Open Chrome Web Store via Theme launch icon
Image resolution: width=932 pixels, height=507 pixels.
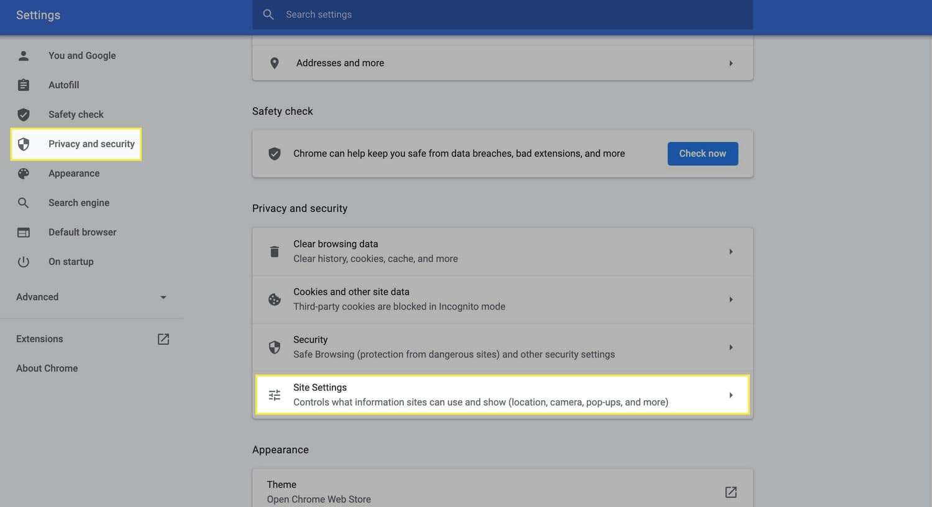(x=731, y=492)
